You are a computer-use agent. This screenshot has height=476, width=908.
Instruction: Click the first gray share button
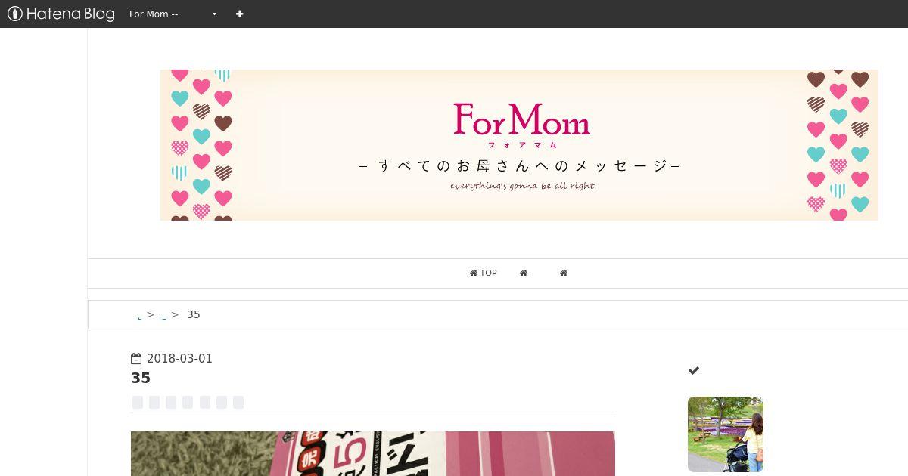point(138,402)
